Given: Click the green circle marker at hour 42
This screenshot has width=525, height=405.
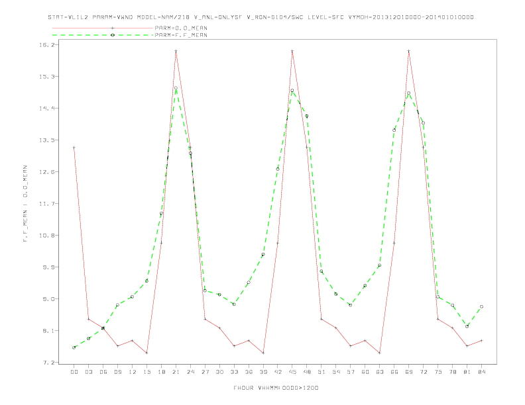Looking at the screenshot, I should coord(278,169).
